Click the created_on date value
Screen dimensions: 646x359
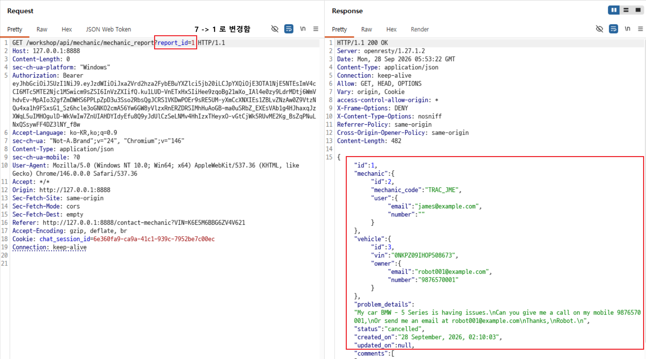pos(449,337)
